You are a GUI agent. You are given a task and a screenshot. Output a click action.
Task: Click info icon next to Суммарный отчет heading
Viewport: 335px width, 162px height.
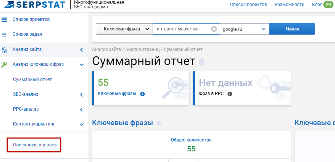(x=201, y=62)
